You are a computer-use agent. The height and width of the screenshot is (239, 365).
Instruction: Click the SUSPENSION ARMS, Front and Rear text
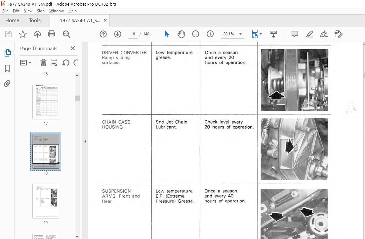[x=121, y=196]
